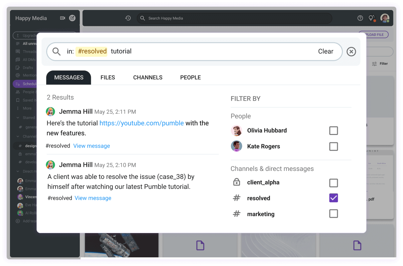This screenshot has height=266, width=403.
Task: Check the Kate Rogers filter checkbox
Action: 333,147
